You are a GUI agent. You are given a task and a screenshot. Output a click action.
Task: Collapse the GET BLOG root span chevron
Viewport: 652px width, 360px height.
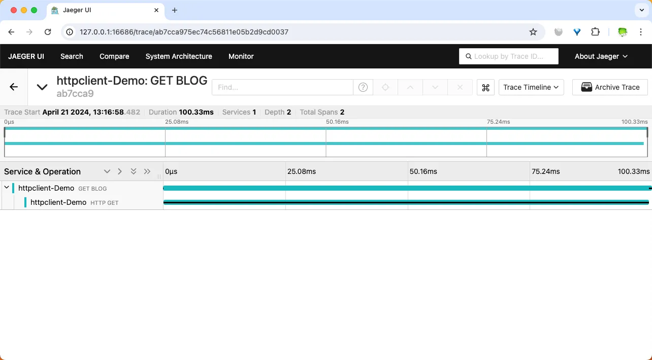point(7,188)
